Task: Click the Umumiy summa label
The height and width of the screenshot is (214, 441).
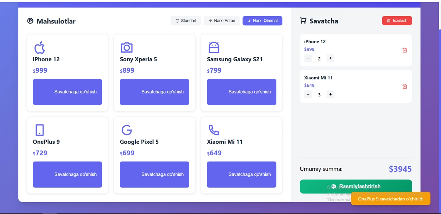Action: tap(321, 169)
